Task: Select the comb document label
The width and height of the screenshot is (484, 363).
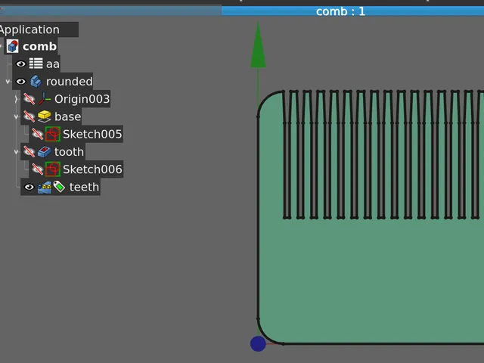Action: (x=39, y=47)
